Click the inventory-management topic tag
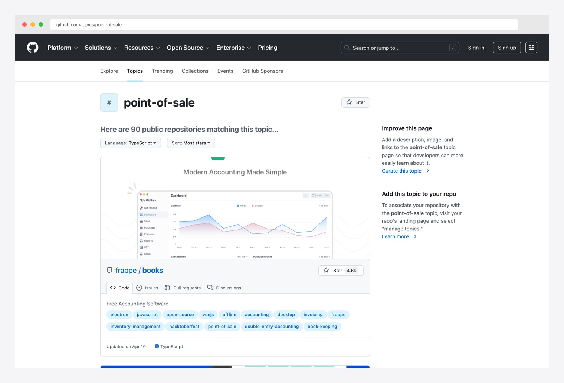564x383 pixels. coord(135,327)
